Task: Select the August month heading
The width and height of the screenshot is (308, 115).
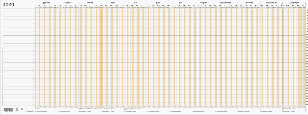Action: click(x=204, y=2)
